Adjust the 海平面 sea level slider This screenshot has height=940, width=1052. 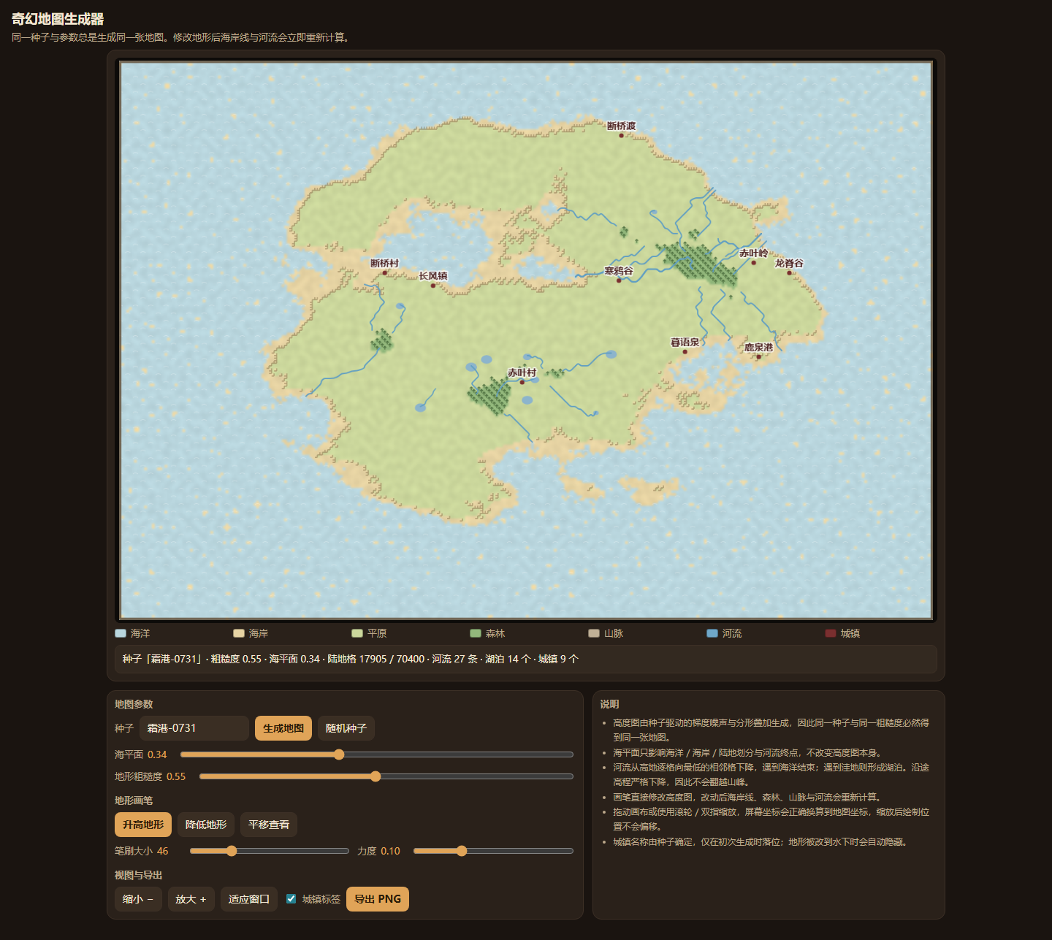point(377,754)
